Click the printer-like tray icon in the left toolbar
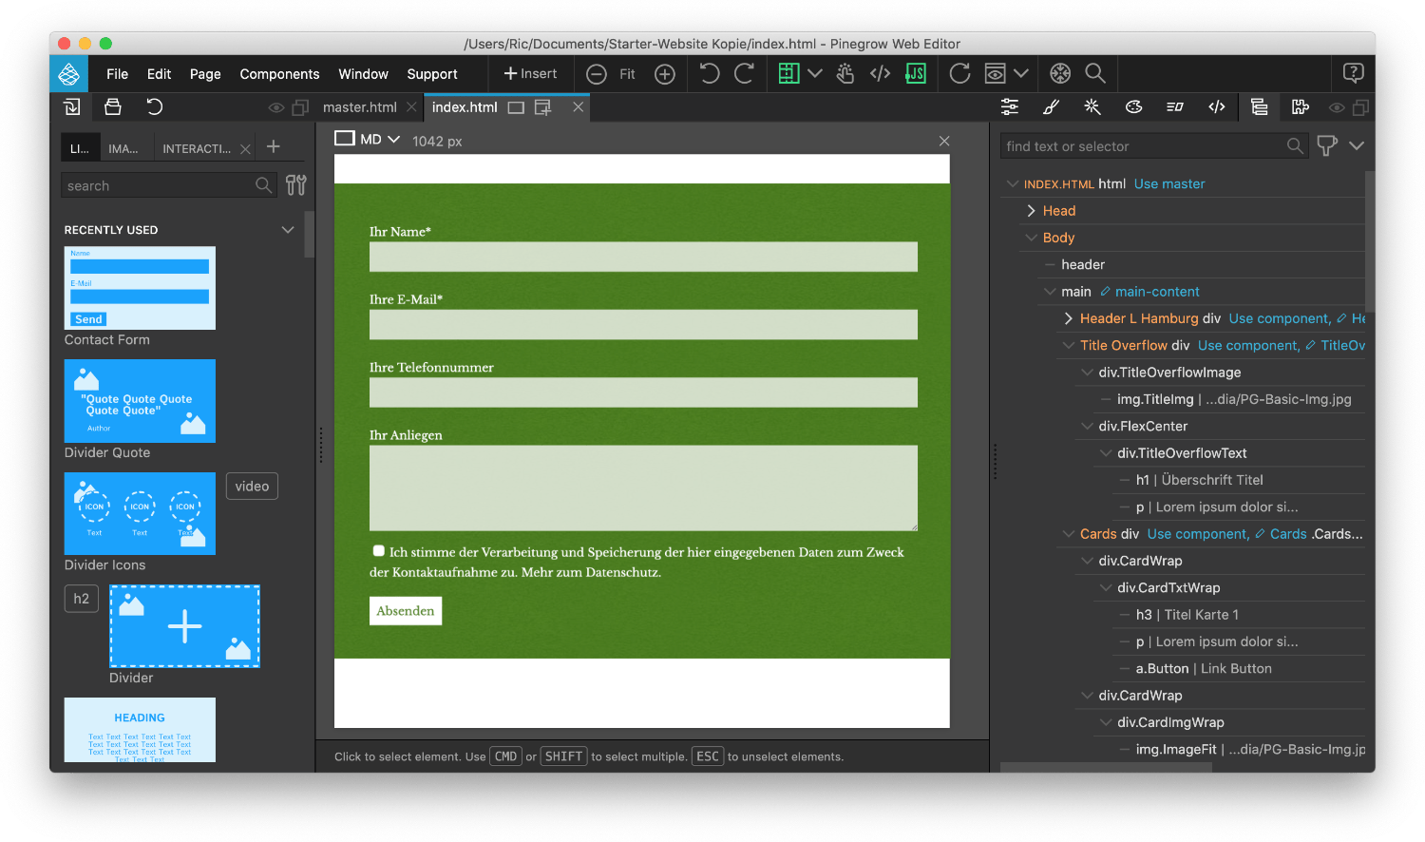 [x=113, y=106]
